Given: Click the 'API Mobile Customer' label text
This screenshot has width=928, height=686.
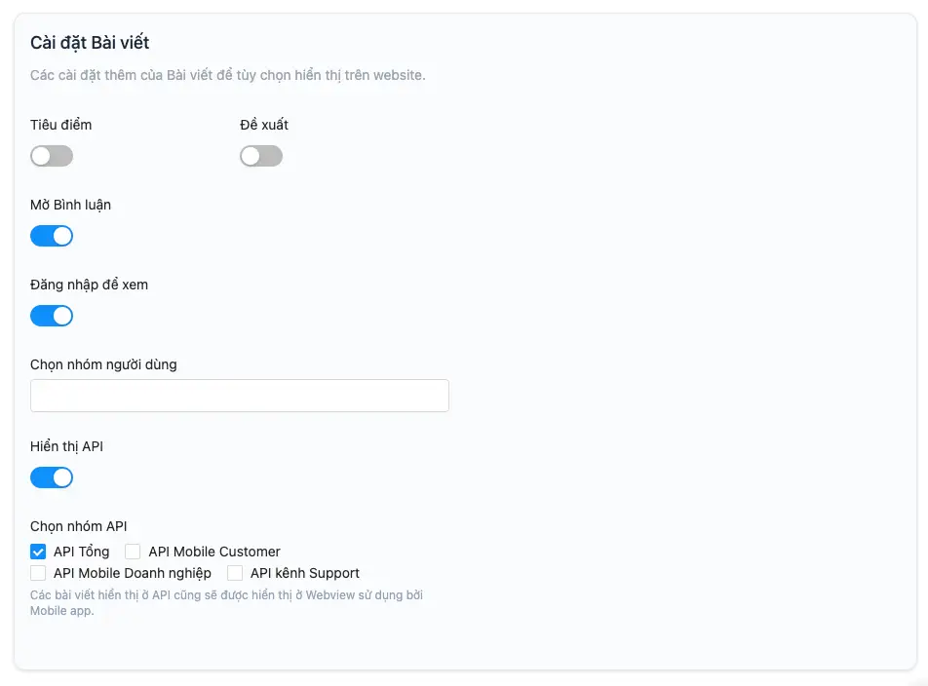Looking at the screenshot, I should click(214, 552).
